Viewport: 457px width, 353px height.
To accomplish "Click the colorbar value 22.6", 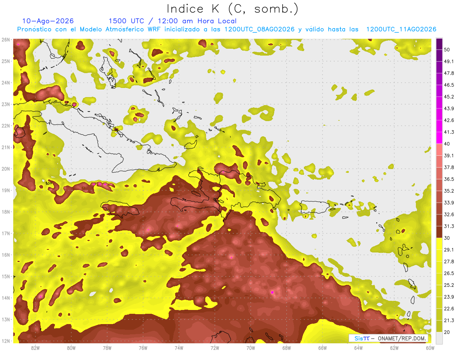I will [449, 308].
